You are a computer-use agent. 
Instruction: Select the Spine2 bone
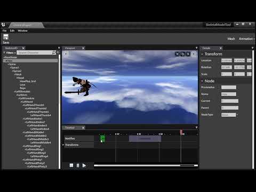tap(17, 71)
